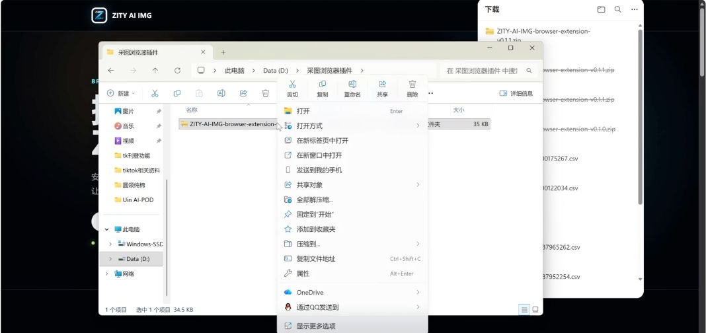Click the Share icon in Explorer toolbar

coord(243,93)
